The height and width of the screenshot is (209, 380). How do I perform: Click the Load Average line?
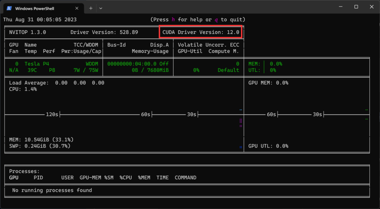tap(57, 83)
